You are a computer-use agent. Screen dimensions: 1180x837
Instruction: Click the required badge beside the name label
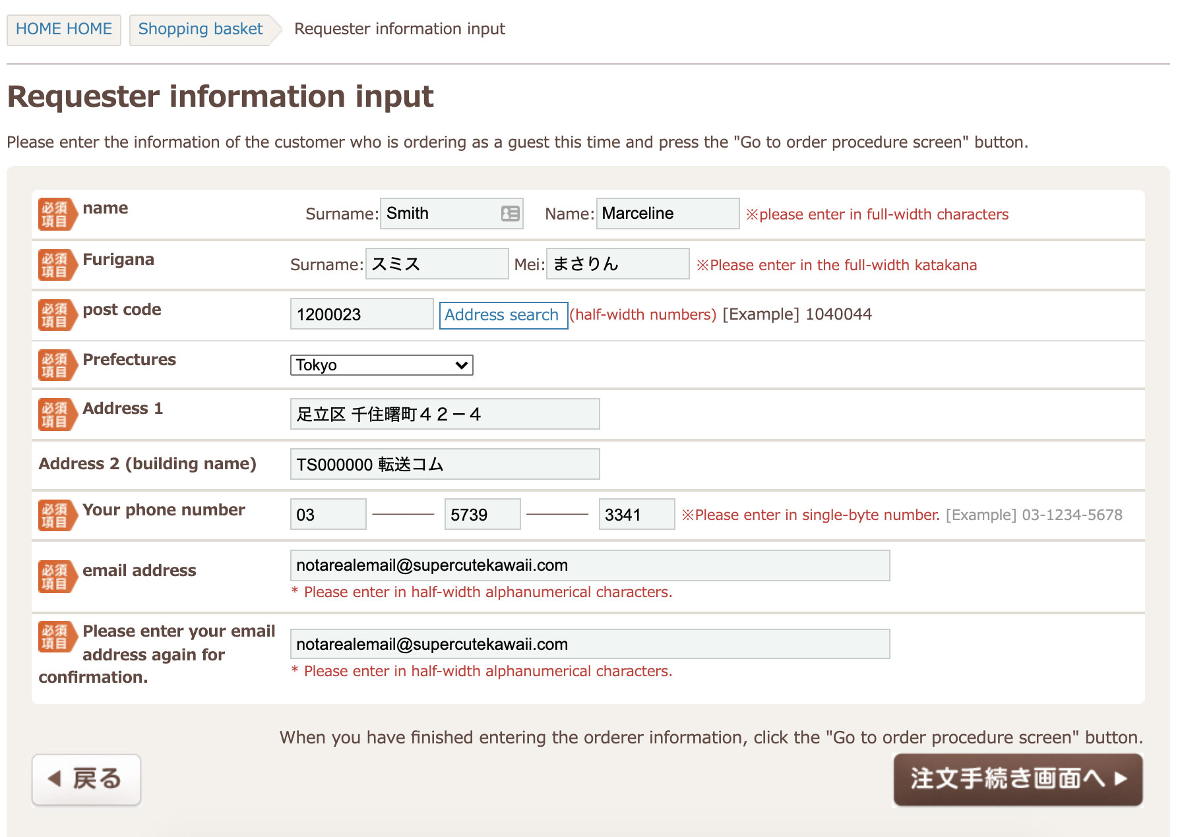(x=57, y=214)
